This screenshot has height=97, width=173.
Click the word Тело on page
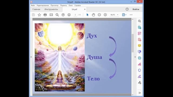93,79
